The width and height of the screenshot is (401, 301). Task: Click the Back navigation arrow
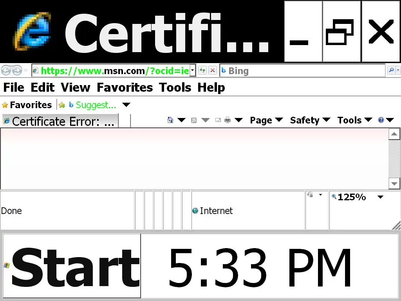(6, 70)
